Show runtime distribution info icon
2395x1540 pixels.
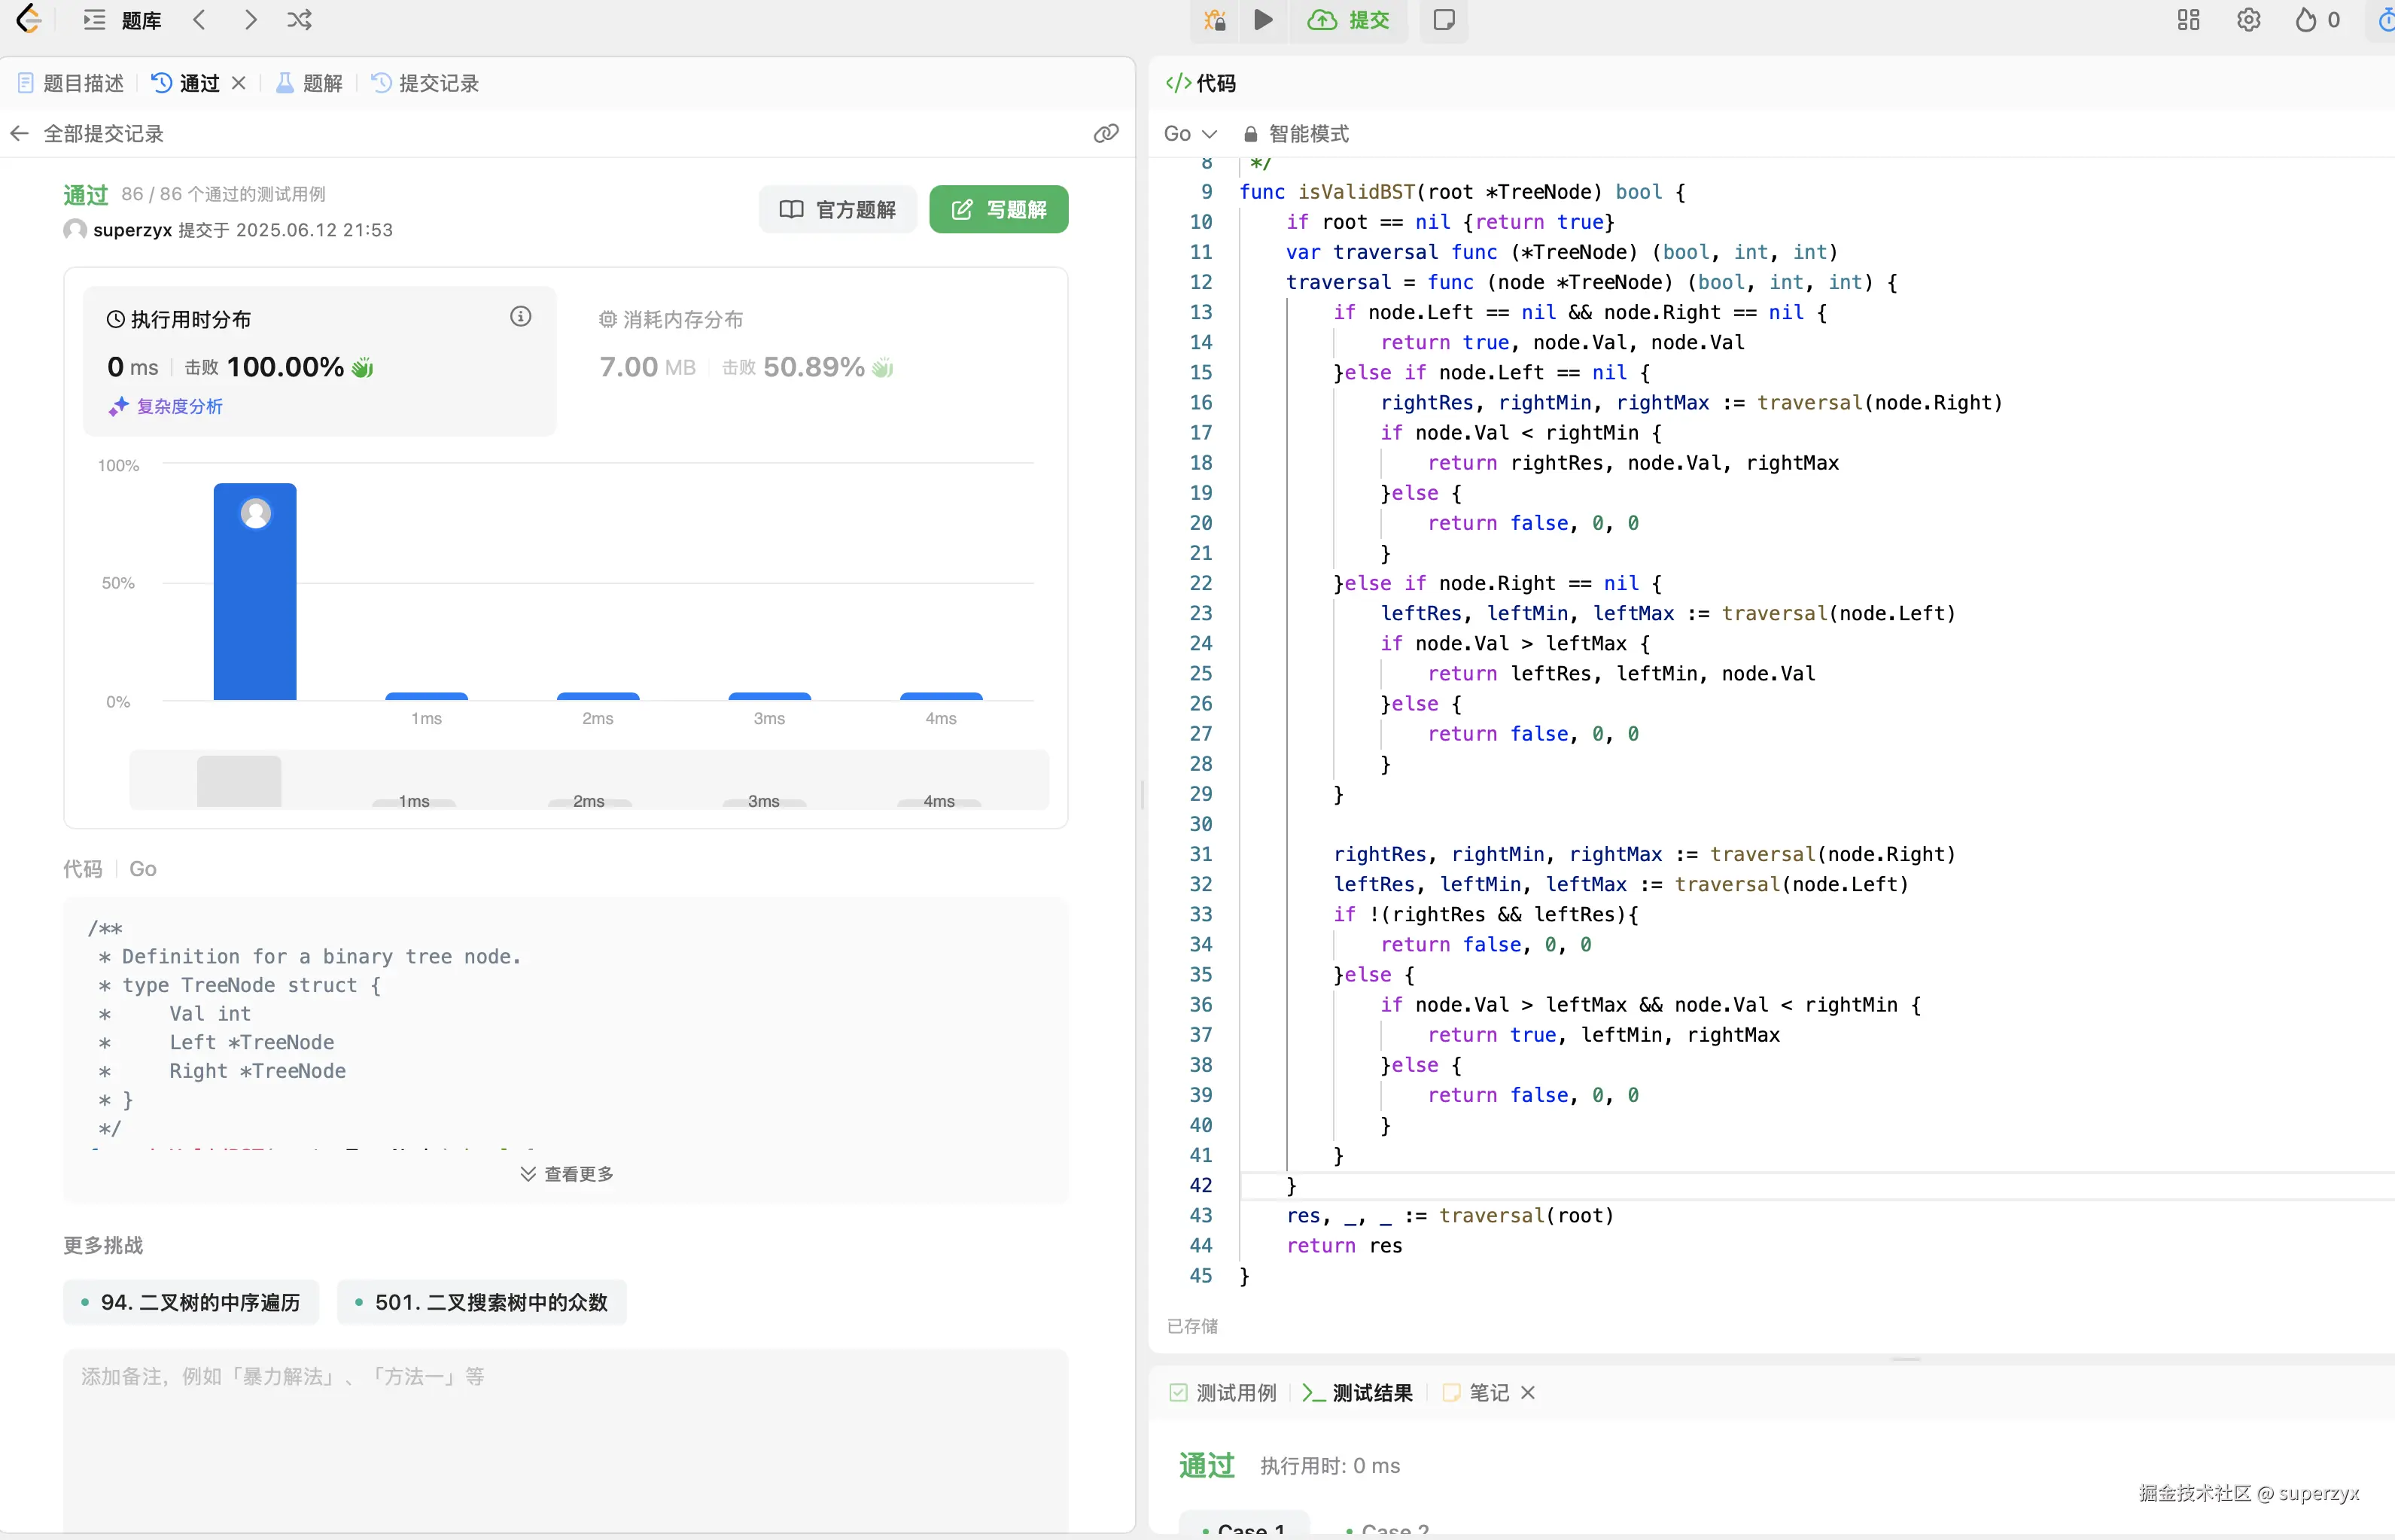[x=520, y=317]
